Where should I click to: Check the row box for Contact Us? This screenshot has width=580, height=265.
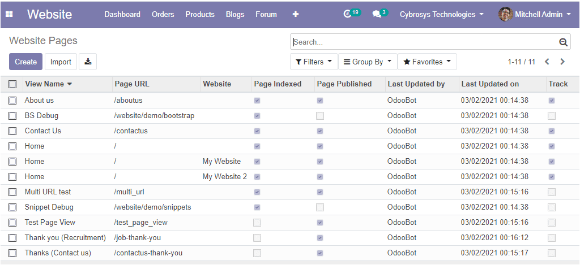click(x=12, y=131)
